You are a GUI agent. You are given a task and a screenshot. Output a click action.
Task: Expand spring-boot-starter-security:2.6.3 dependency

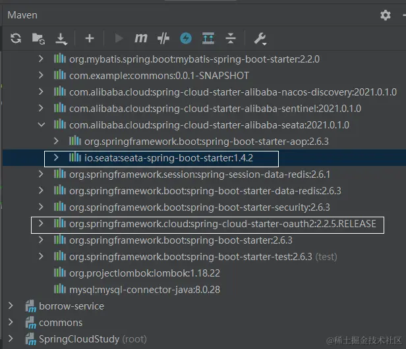click(41, 207)
